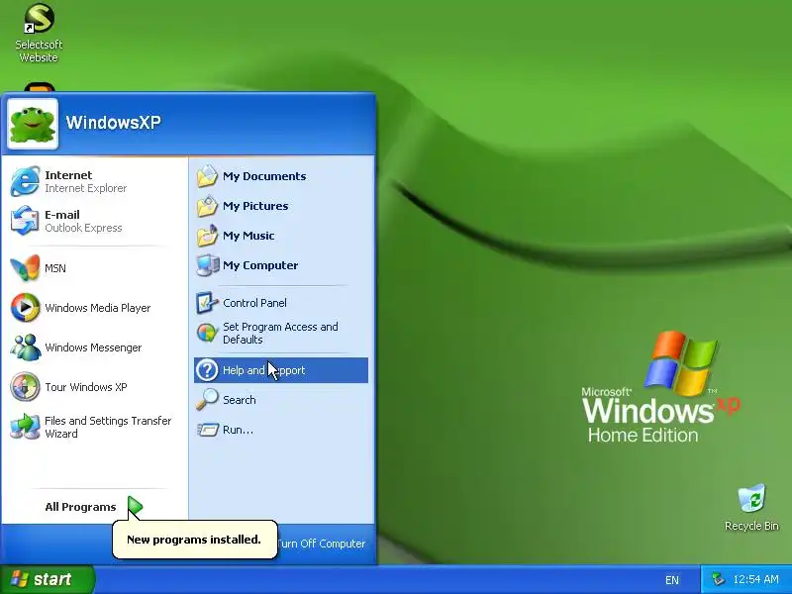Click the Outlook Express E-mail icon
792x594 pixels.
[25, 221]
